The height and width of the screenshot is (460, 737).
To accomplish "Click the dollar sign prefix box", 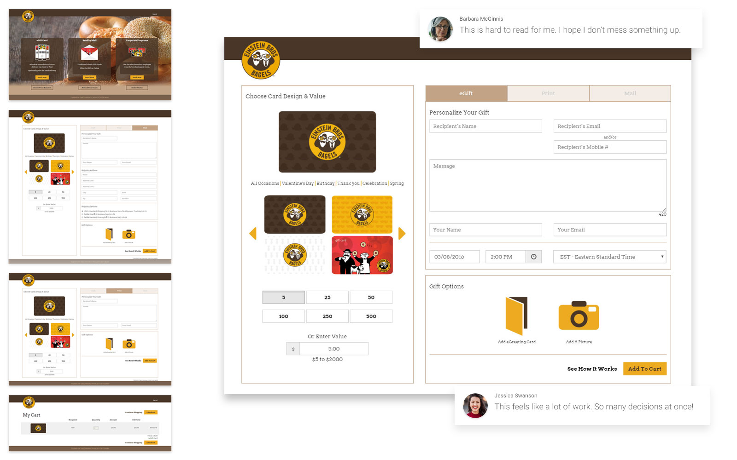I will [293, 349].
